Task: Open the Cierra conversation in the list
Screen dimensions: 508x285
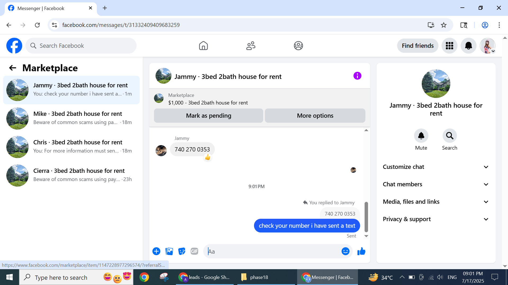Action: pyautogui.click(x=71, y=175)
